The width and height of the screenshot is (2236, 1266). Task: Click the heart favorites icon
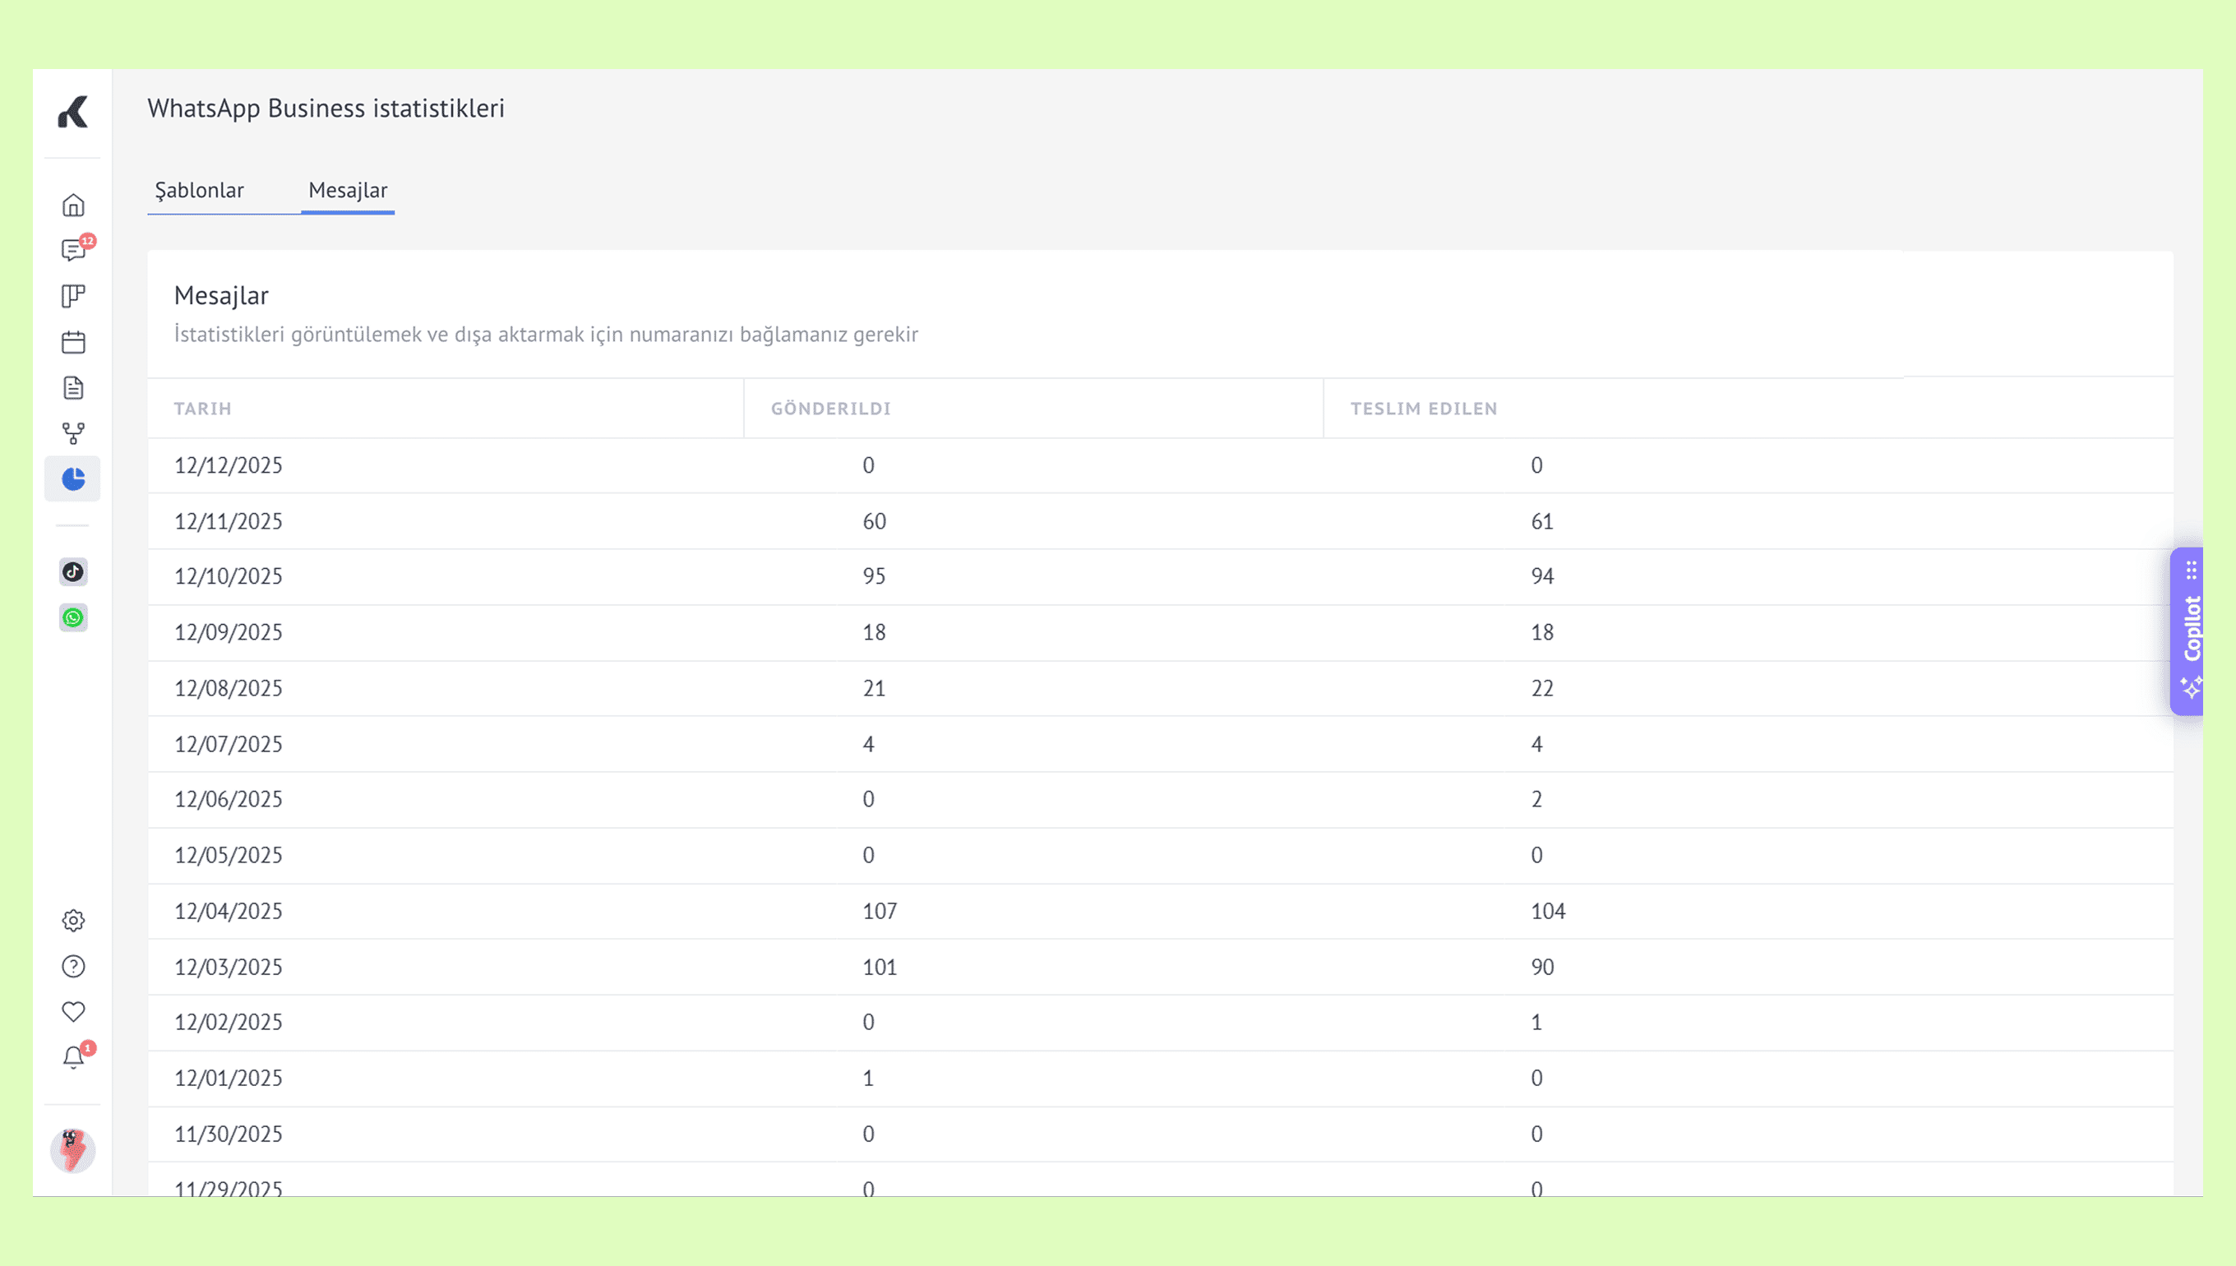click(x=73, y=1012)
